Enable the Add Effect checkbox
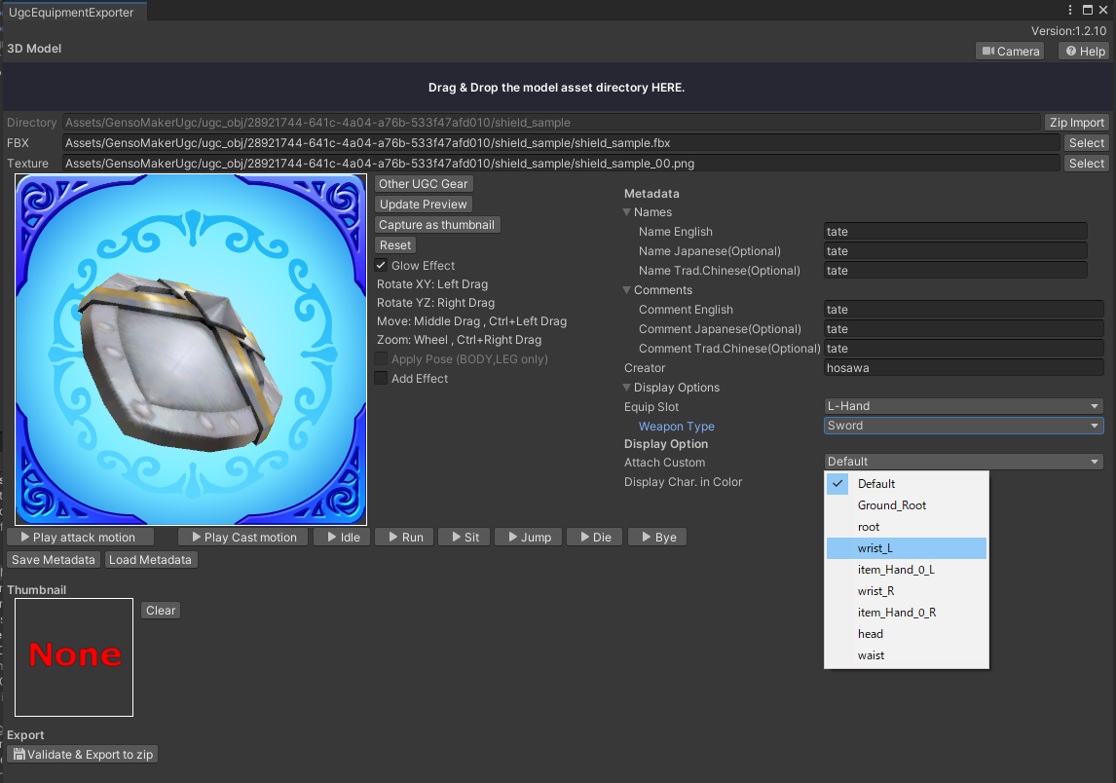The height and width of the screenshot is (783, 1116). [382, 379]
